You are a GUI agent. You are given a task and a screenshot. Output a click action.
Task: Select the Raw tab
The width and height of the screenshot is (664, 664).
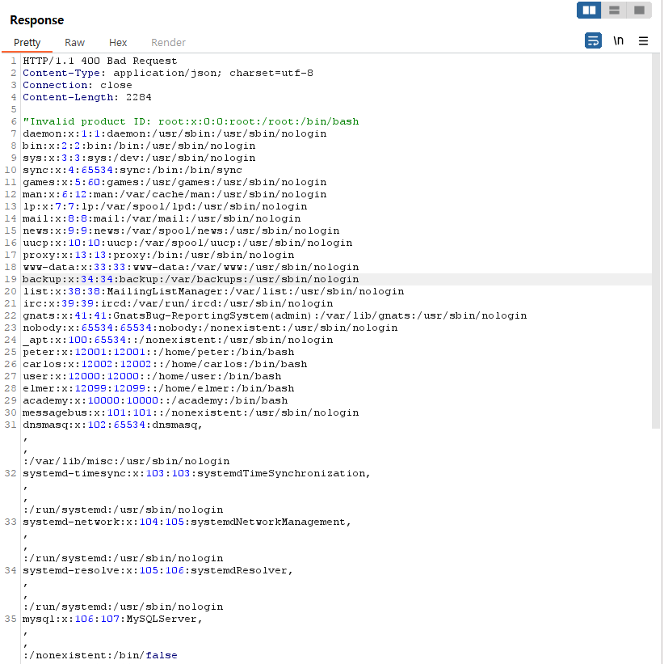pos(74,42)
